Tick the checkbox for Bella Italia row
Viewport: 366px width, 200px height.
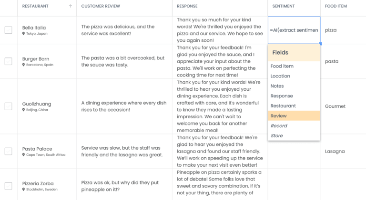pyautogui.click(x=9, y=30)
